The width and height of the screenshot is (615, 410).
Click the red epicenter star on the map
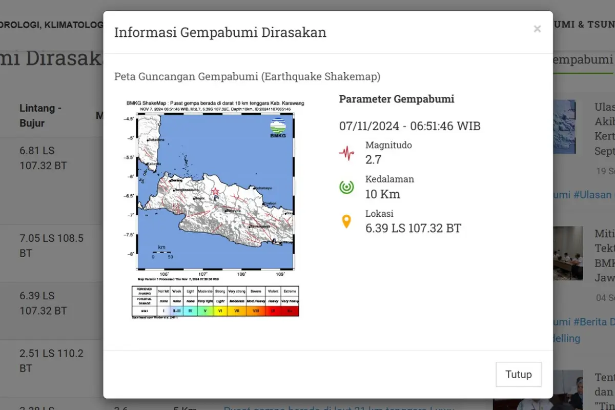pyautogui.click(x=215, y=192)
